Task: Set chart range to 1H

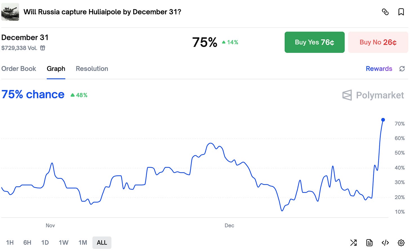Action: [10, 243]
